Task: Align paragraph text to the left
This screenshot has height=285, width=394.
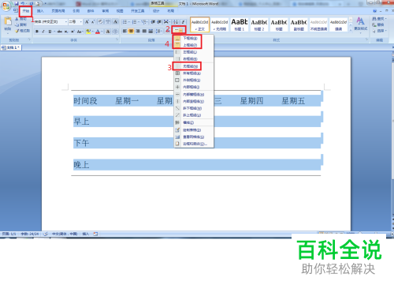Action: [125, 31]
